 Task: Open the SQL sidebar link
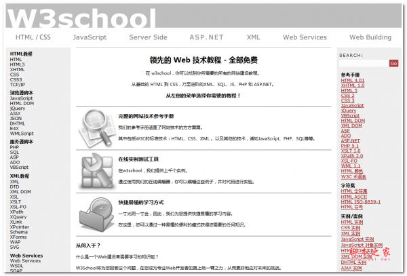14,153
